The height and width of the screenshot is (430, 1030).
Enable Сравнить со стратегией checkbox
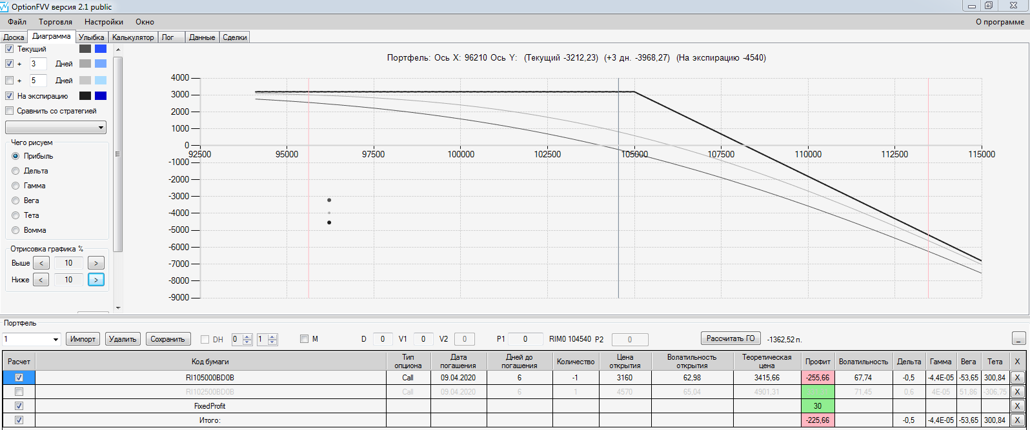pyautogui.click(x=9, y=111)
